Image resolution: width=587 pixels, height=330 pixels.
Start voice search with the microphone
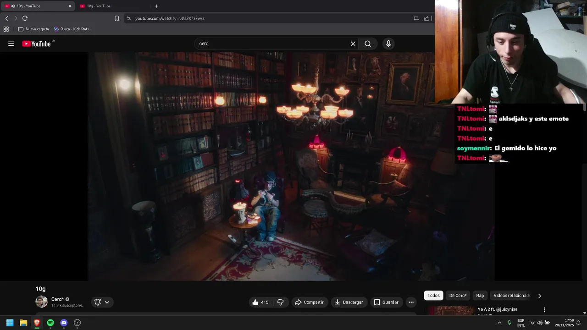[x=388, y=44]
